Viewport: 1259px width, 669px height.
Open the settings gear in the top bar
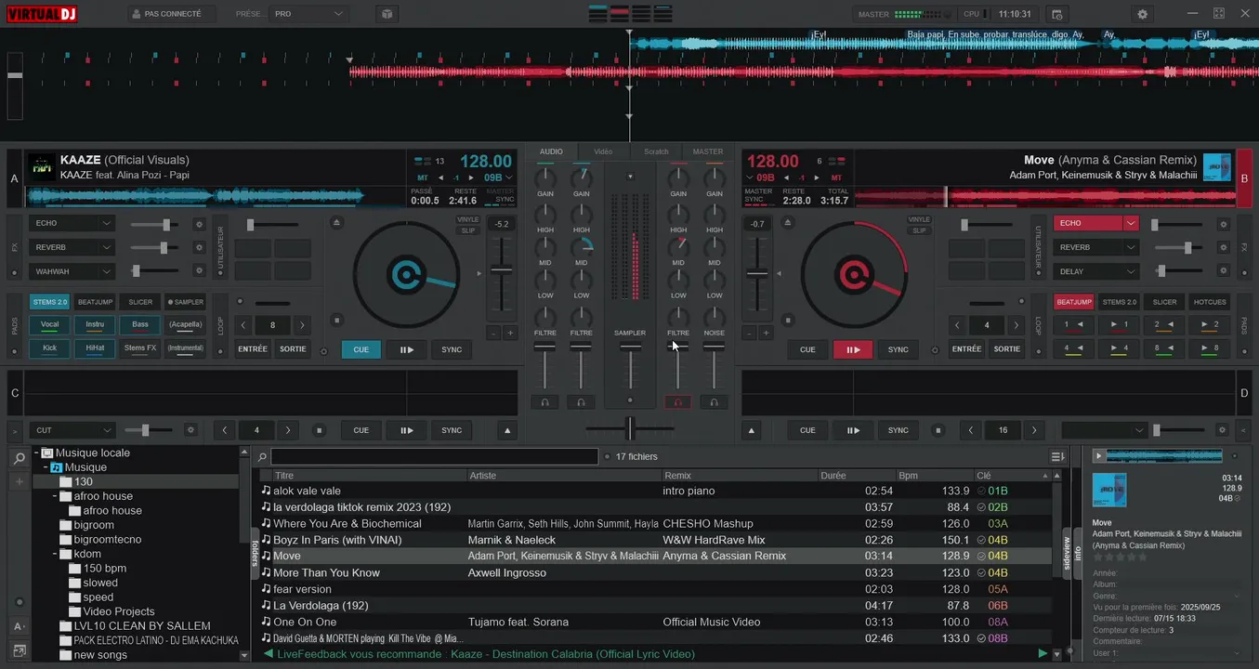pos(1142,14)
